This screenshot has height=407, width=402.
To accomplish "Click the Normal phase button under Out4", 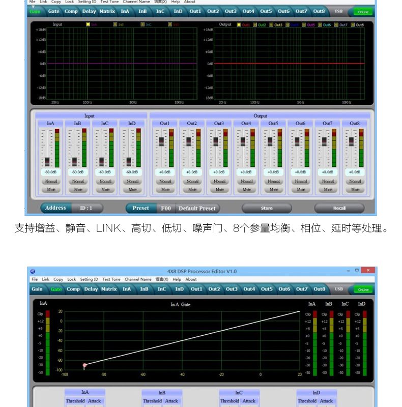I will point(246,181).
